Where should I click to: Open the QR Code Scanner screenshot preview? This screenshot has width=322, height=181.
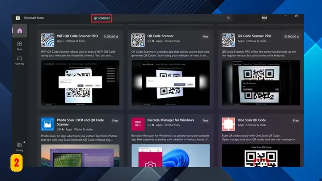click(171, 83)
